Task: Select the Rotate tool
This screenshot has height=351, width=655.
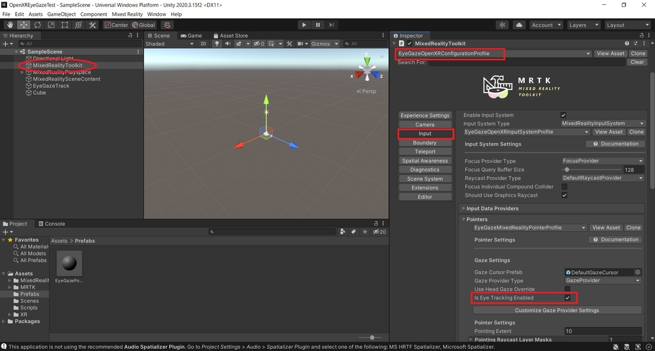Action: (x=38, y=25)
